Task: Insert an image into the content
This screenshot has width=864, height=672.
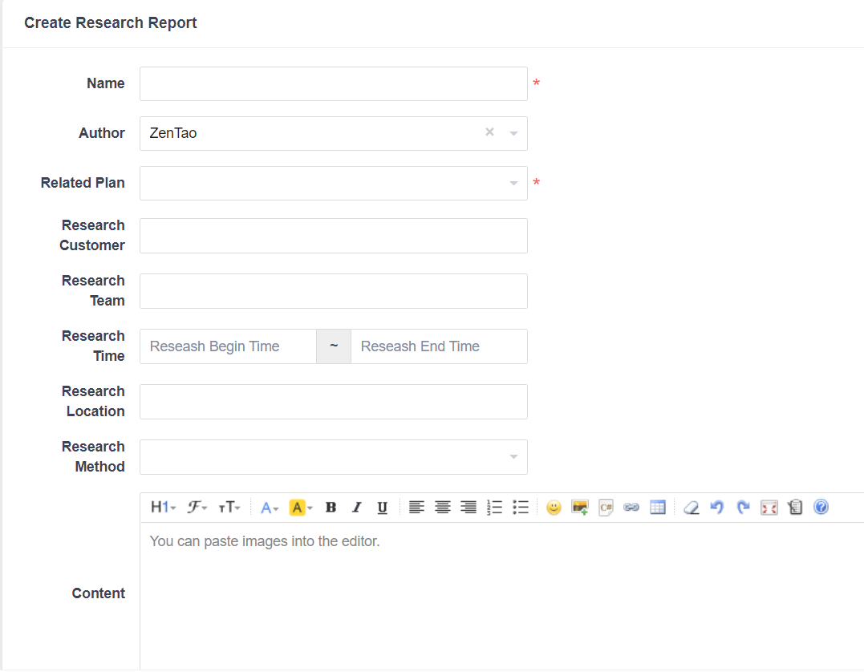Action: pyautogui.click(x=579, y=508)
